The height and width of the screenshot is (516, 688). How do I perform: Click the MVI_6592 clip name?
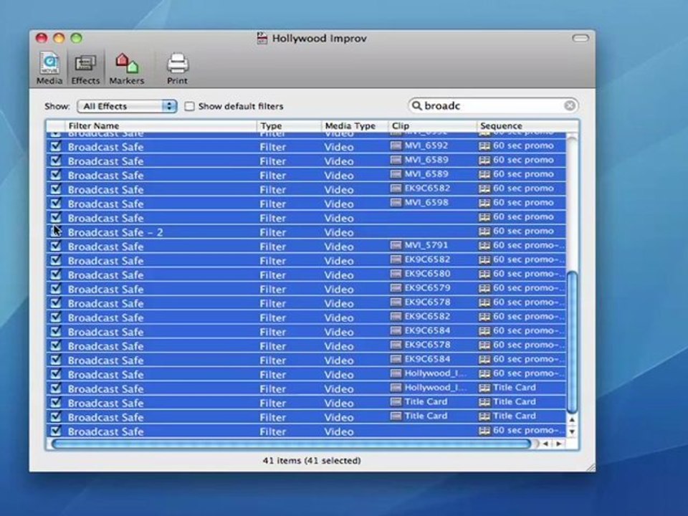click(426, 145)
